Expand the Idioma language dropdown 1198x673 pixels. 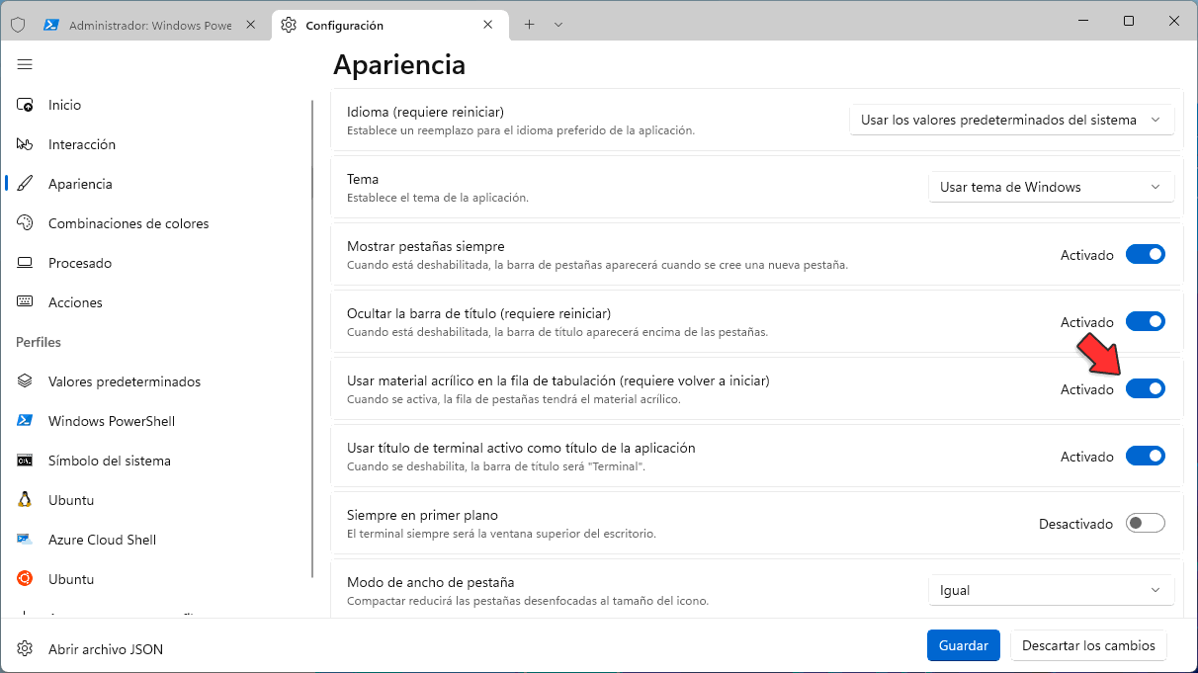click(1011, 120)
